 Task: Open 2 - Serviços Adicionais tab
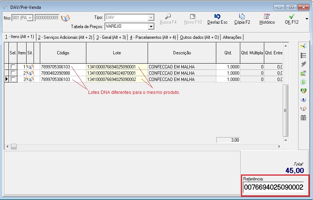65,37
